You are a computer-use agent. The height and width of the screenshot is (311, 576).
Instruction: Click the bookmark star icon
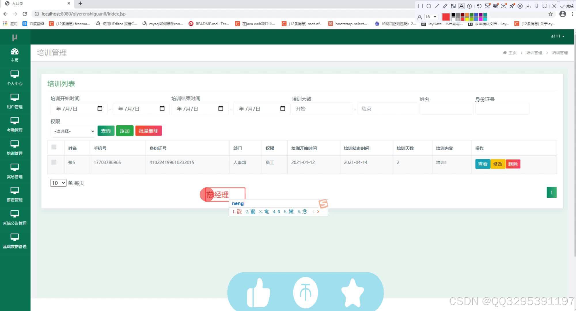[551, 14]
